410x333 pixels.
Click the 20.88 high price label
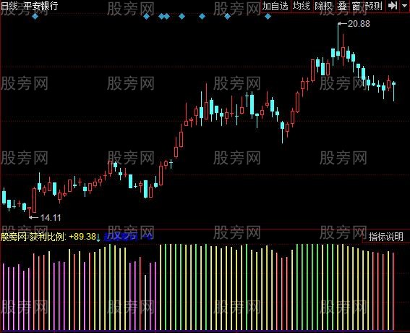(x=359, y=24)
